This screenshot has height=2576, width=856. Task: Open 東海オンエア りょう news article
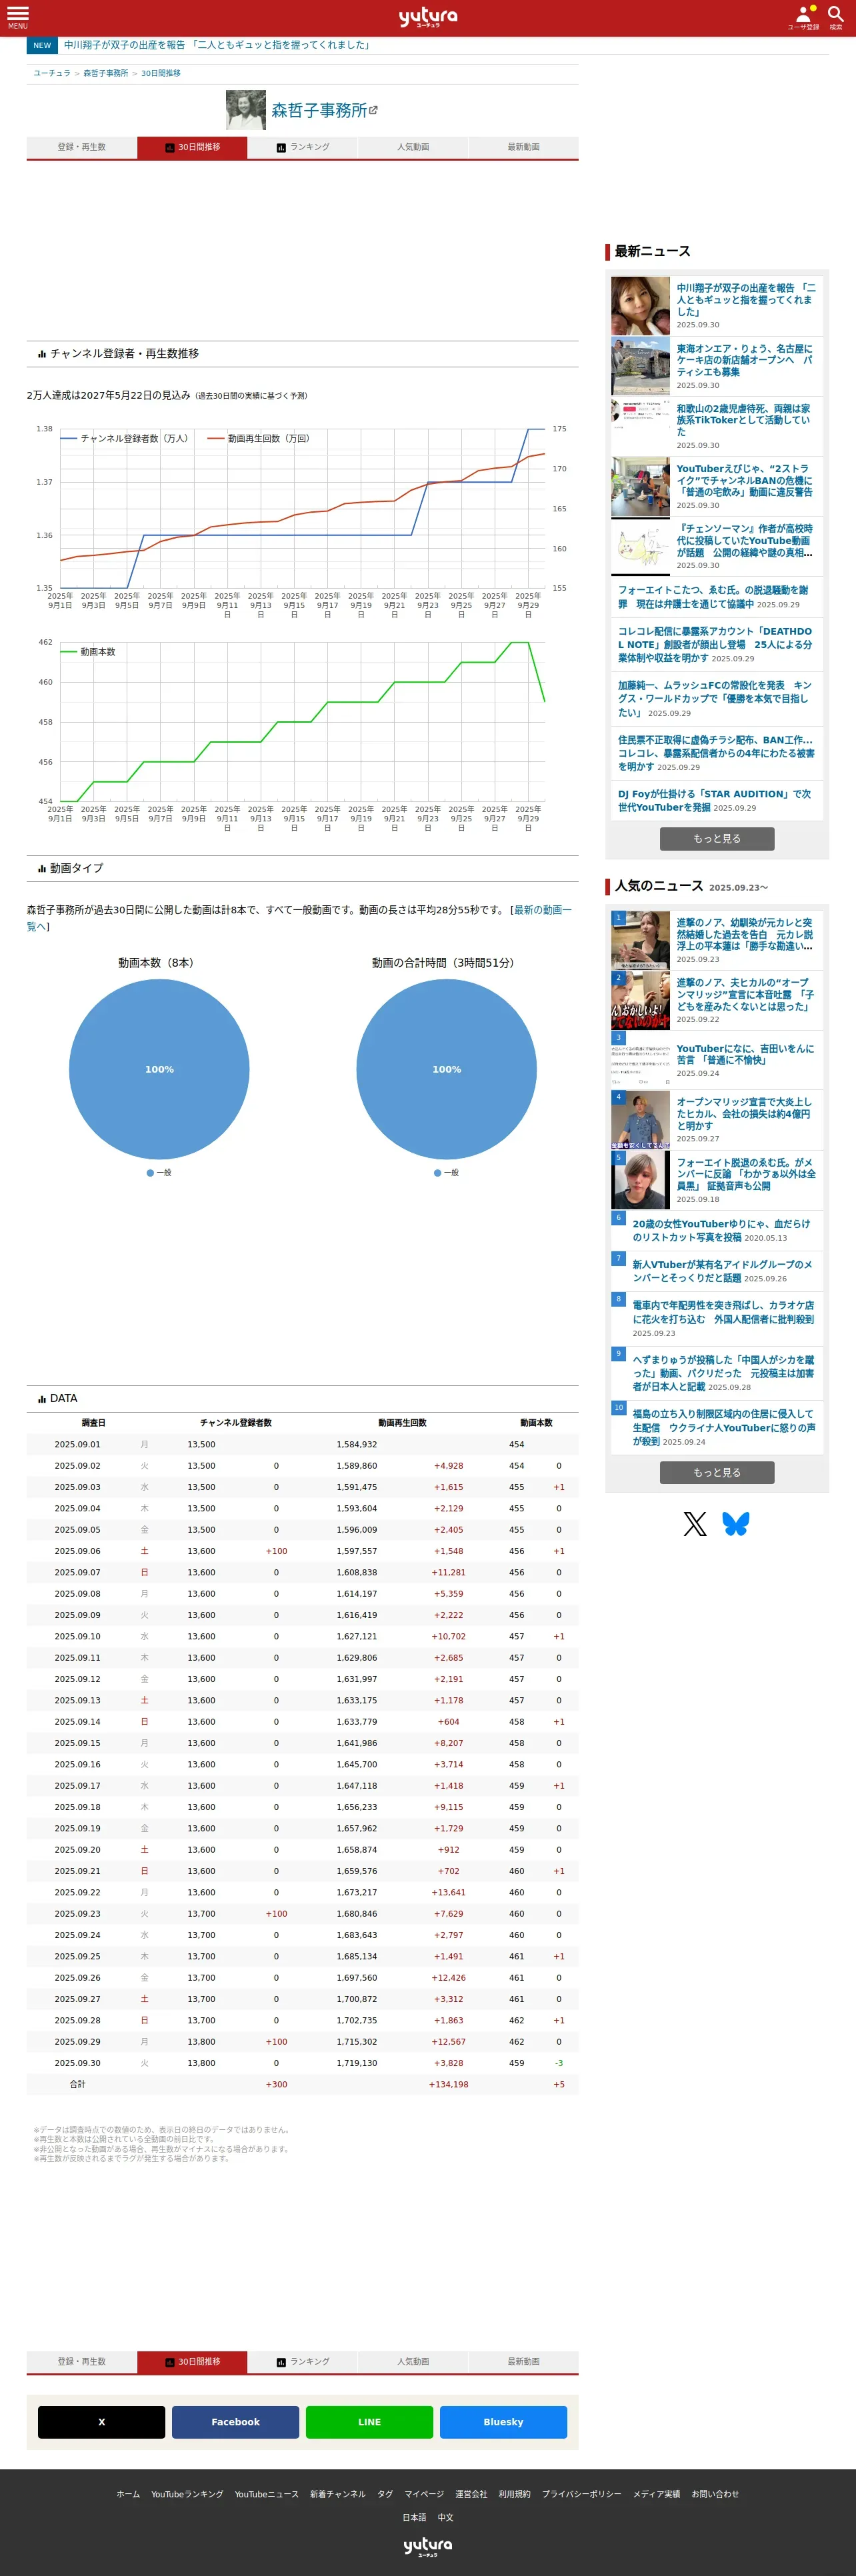tap(745, 359)
